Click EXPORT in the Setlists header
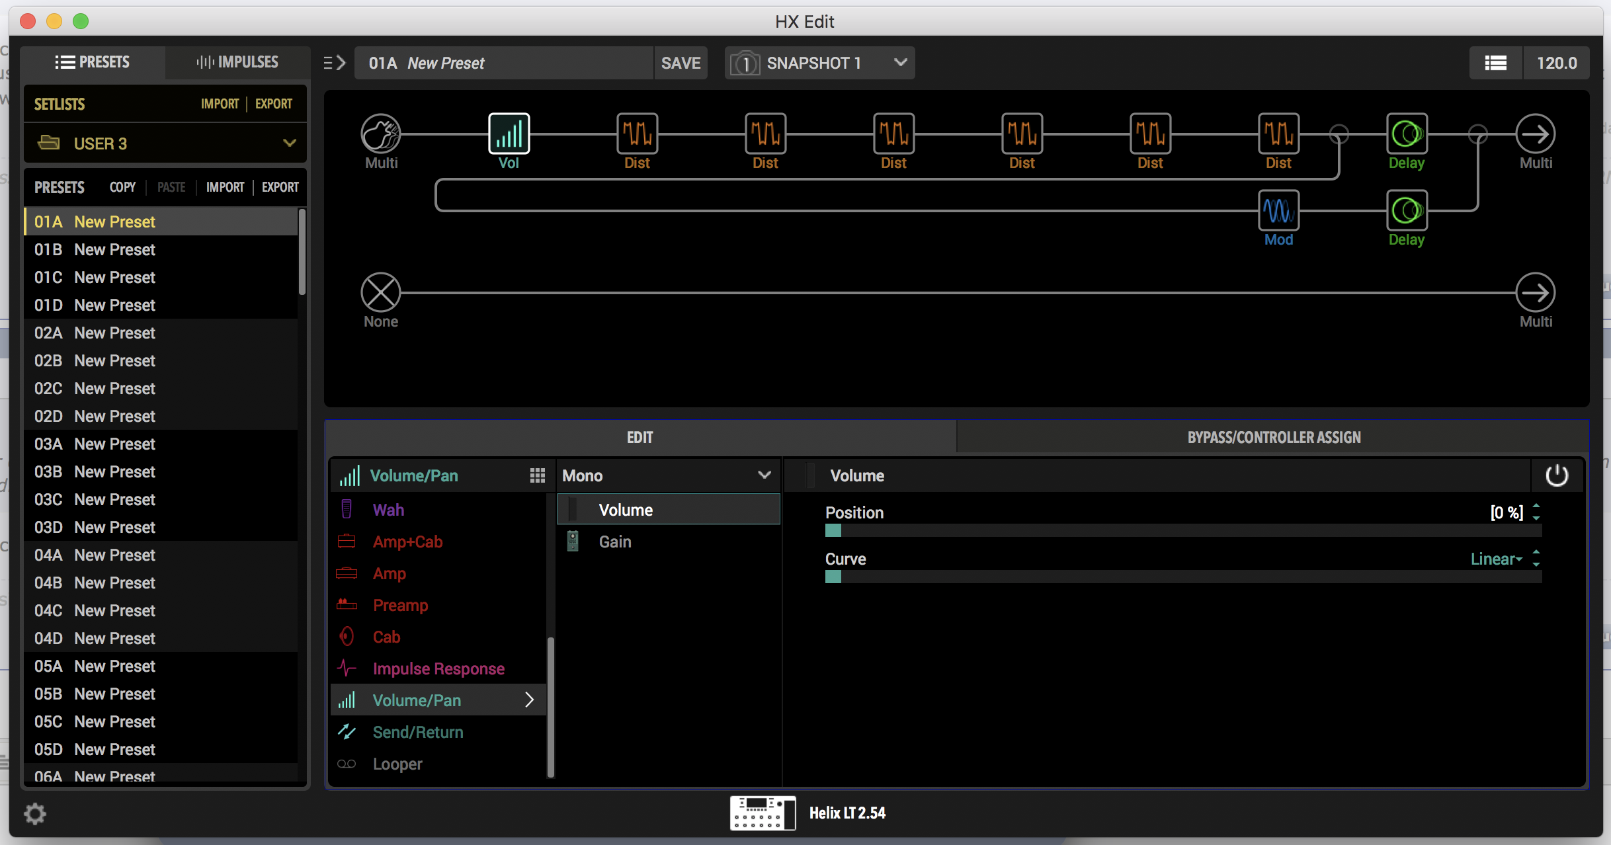The image size is (1611, 845). pyautogui.click(x=274, y=104)
